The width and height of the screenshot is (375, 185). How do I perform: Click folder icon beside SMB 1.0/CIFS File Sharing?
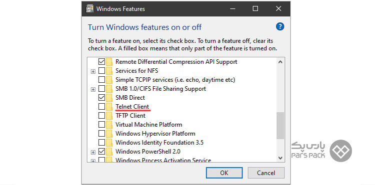tap(109, 89)
